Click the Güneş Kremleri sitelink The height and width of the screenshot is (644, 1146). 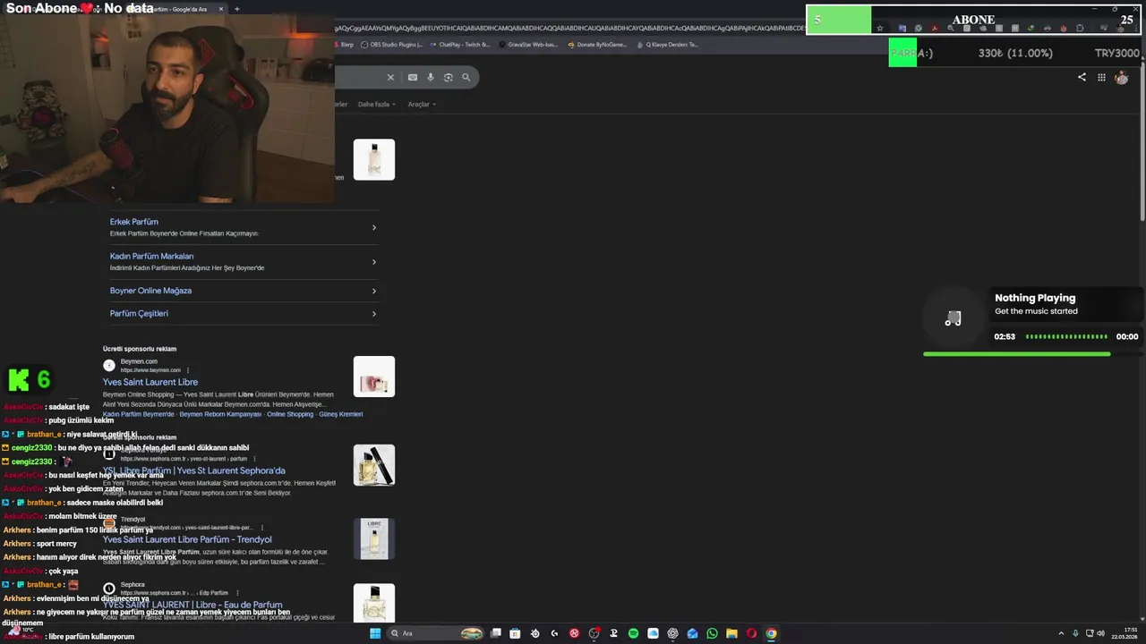click(341, 414)
